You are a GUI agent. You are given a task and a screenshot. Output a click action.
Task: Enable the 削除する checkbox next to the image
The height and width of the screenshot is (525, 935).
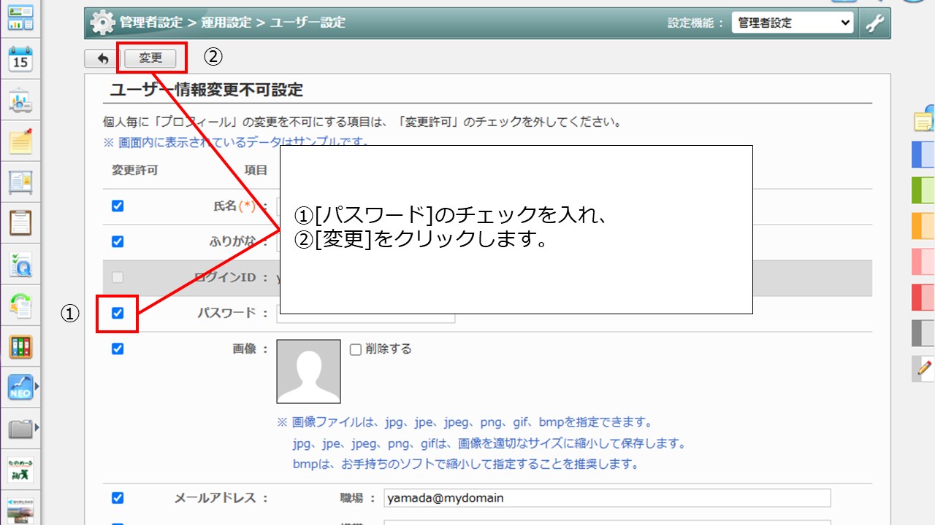356,349
